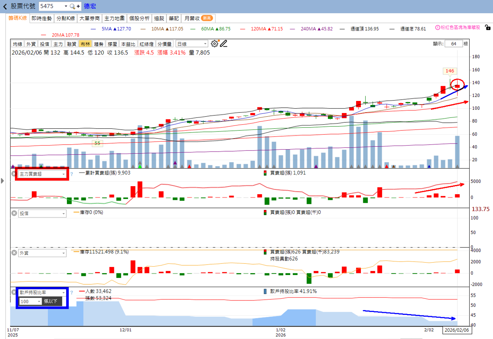493x339 pixels.
Task: Toggle the 本益比 overlay
Action: pyautogui.click(x=128, y=44)
